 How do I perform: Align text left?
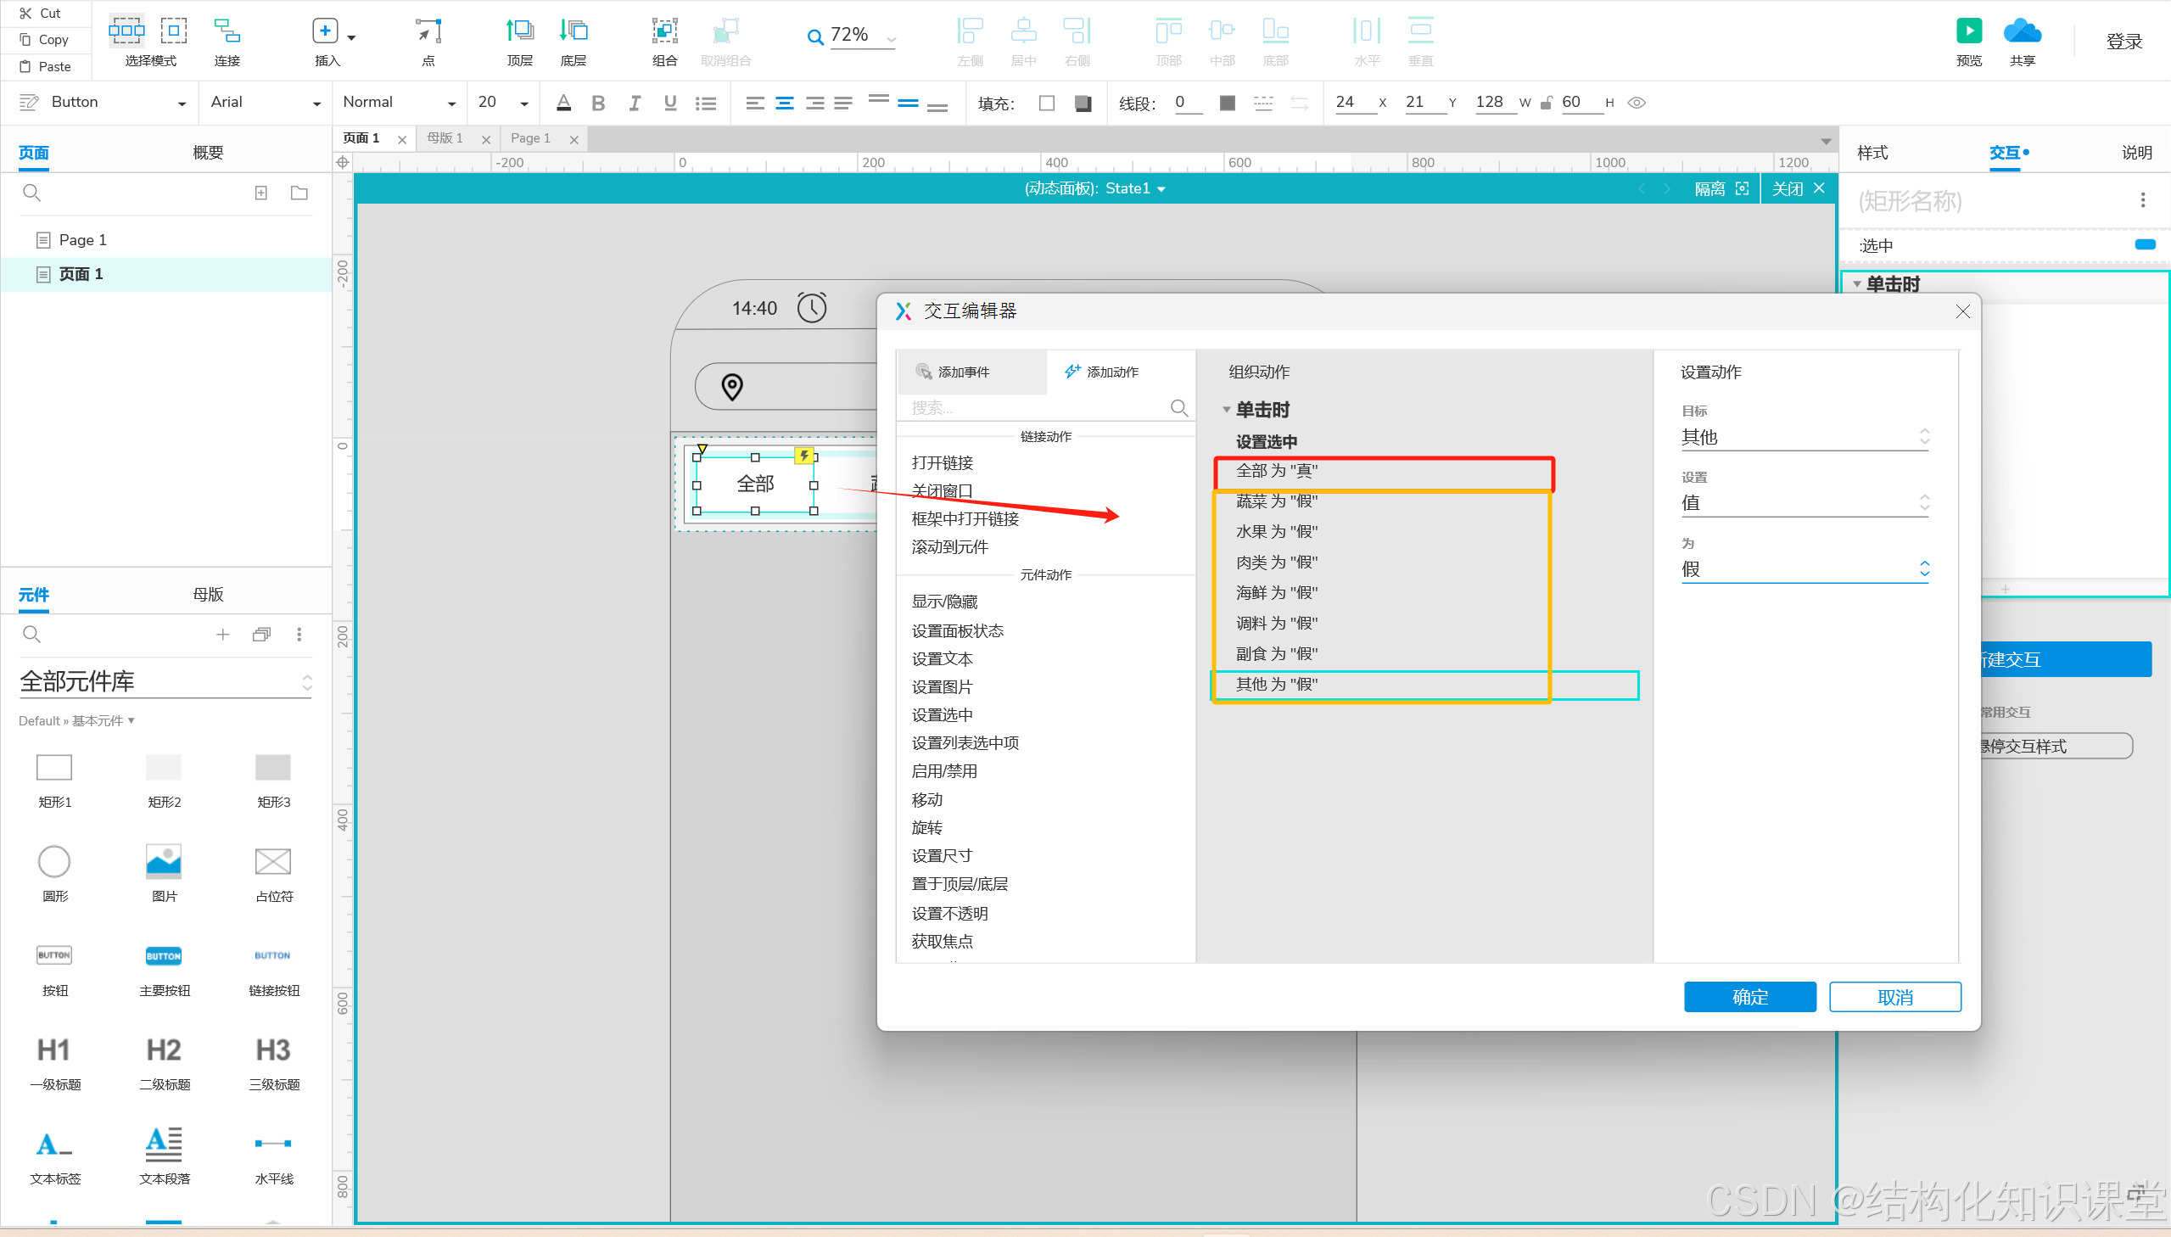click(754, 103)
